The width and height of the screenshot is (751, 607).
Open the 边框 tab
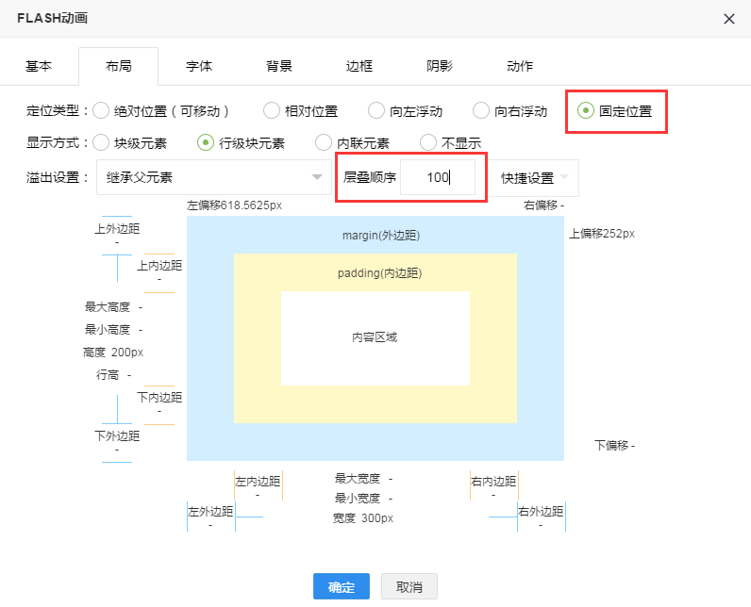(x=359, y=66)
